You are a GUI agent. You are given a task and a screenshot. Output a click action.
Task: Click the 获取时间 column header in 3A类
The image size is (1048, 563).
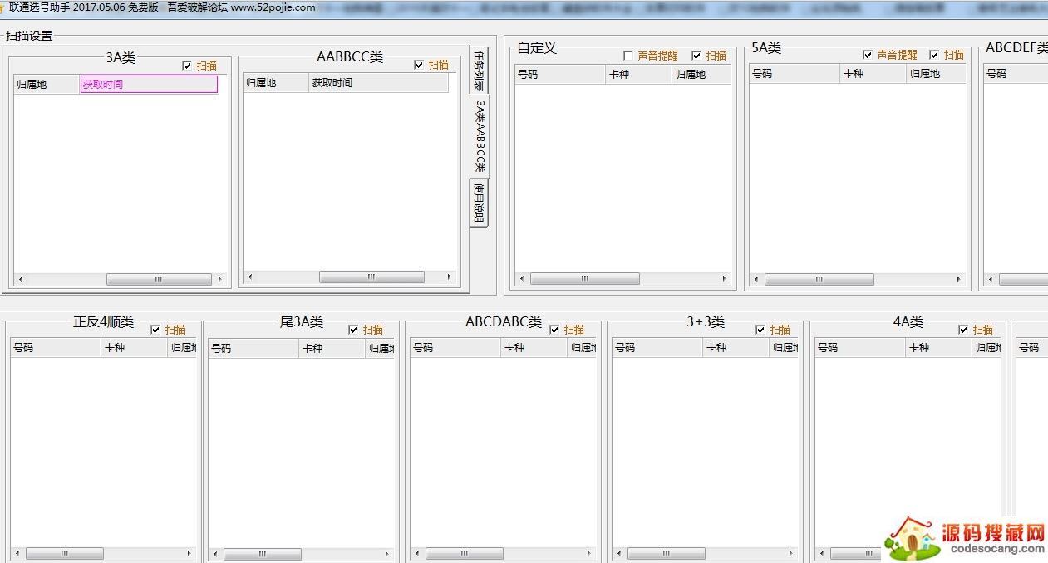point(149,85)
